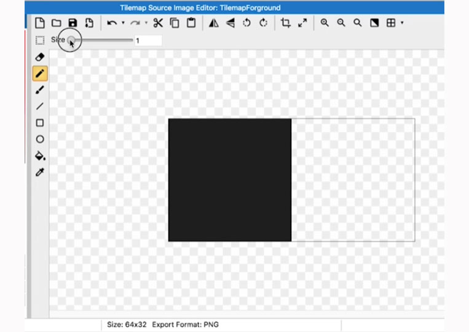Reset zoom with the plain magnifier
The image size is (469, 332).
click(x=357, y=23)
